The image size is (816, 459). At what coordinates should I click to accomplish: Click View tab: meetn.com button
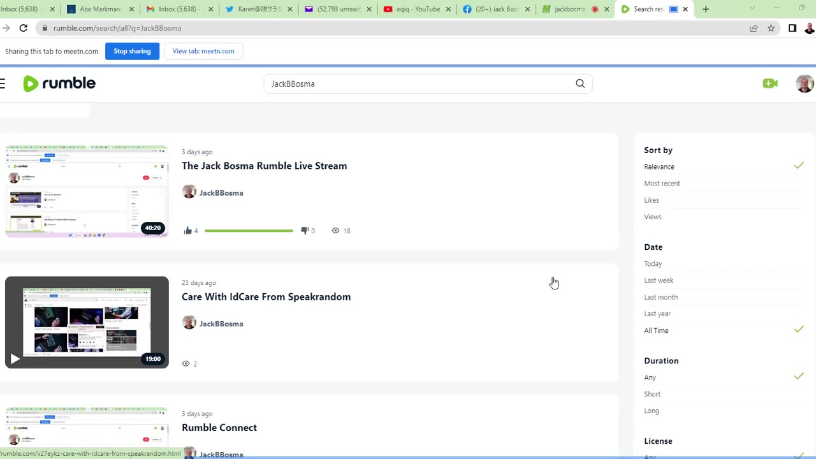tap(203, 51)
